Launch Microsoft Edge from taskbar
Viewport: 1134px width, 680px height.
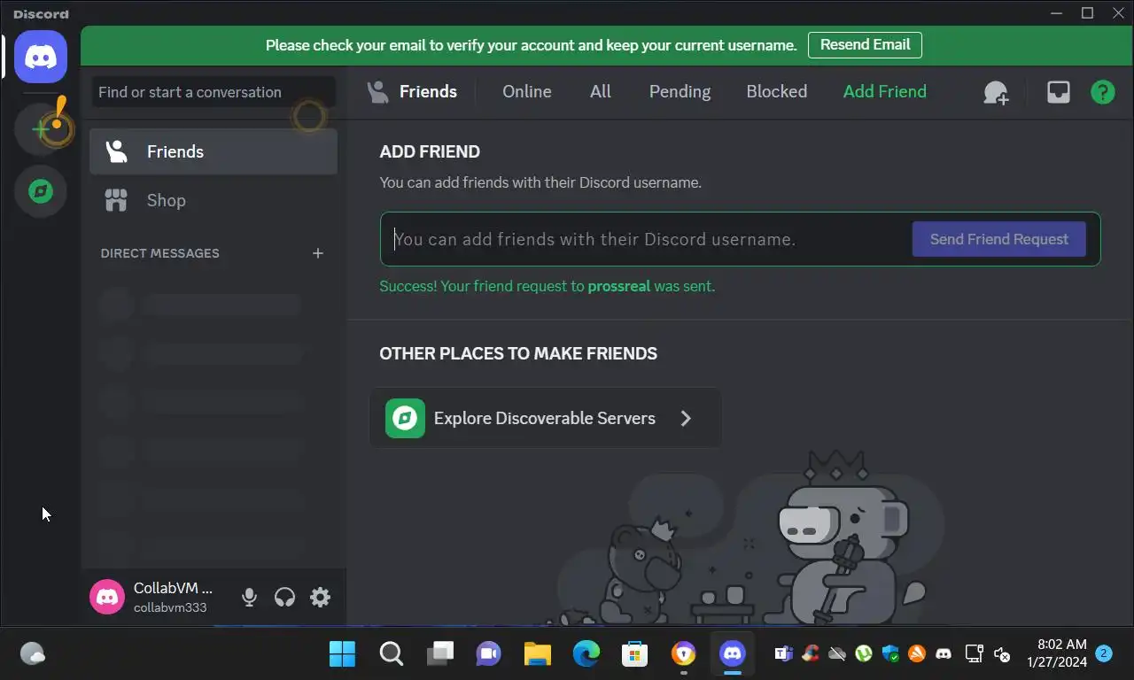click(586, 654)
